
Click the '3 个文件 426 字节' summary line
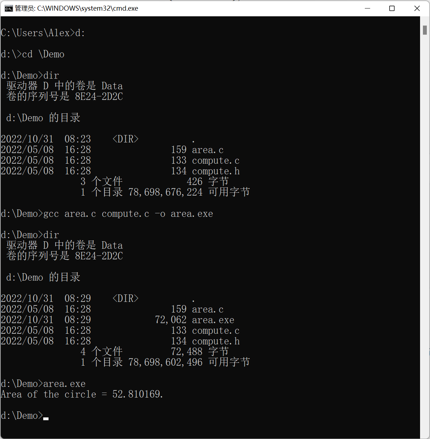click(154, 182)
